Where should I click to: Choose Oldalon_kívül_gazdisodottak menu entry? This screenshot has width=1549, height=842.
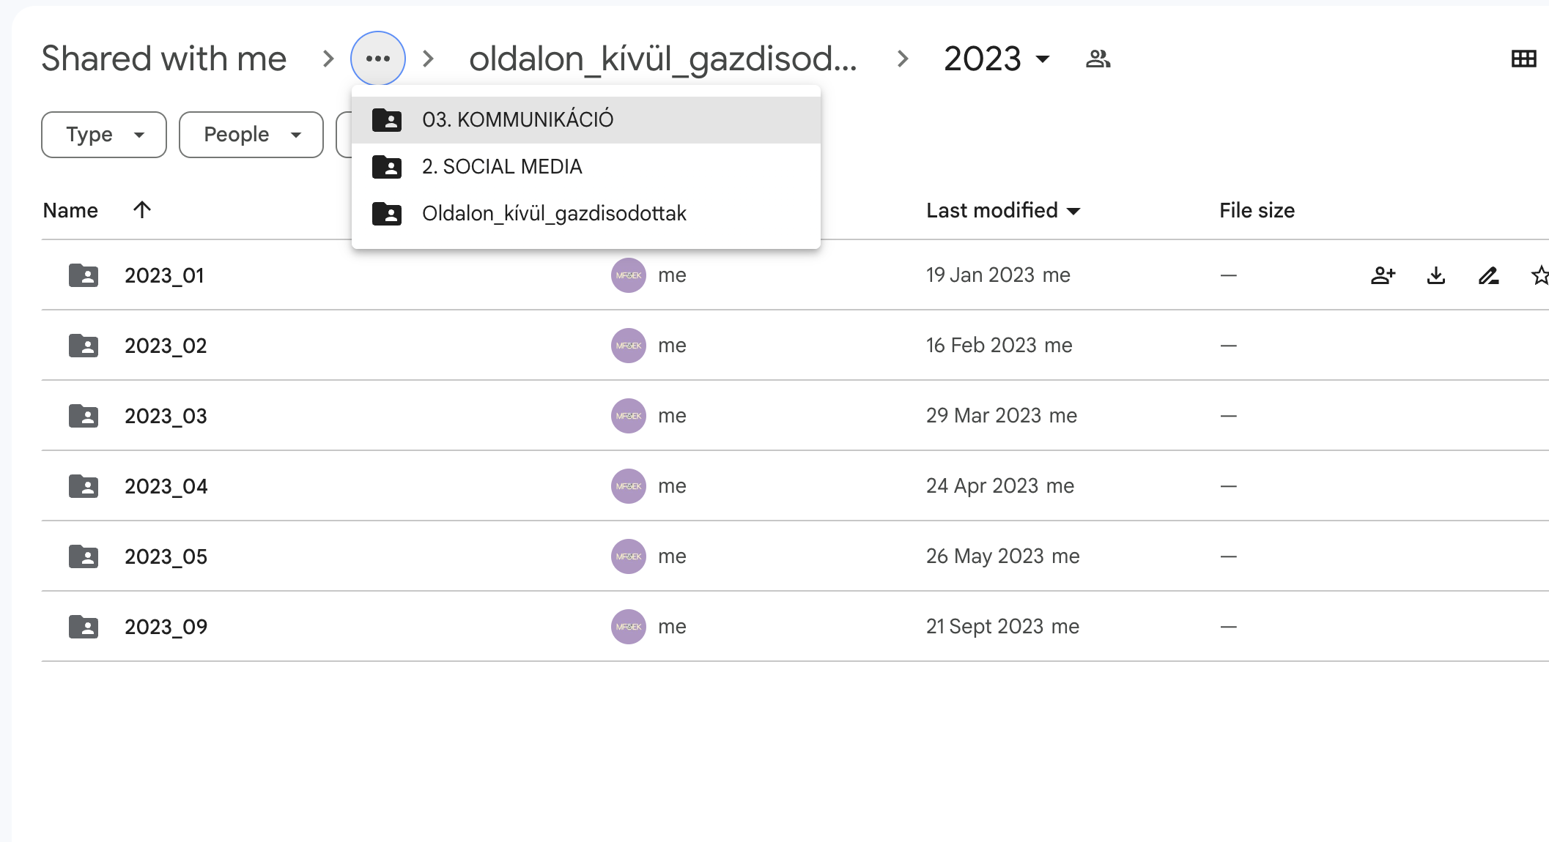[554, 214]
